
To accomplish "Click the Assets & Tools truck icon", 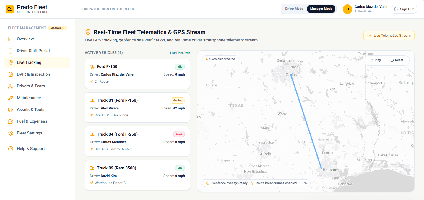I will (11, 109).
